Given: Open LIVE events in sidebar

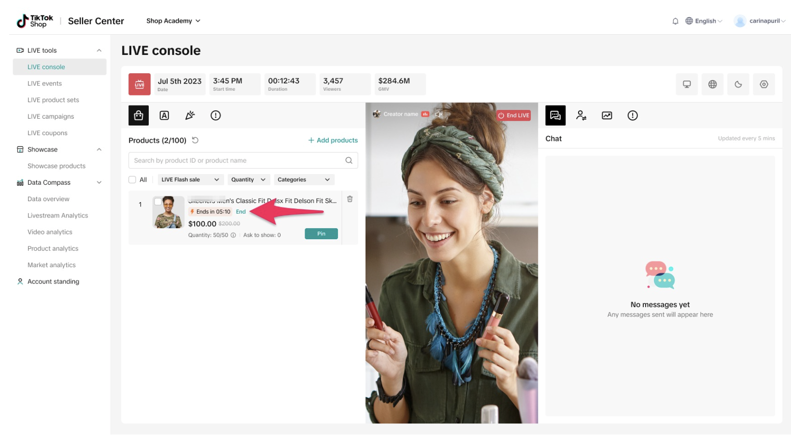Looking at the screenshot, I should point(44,83).
